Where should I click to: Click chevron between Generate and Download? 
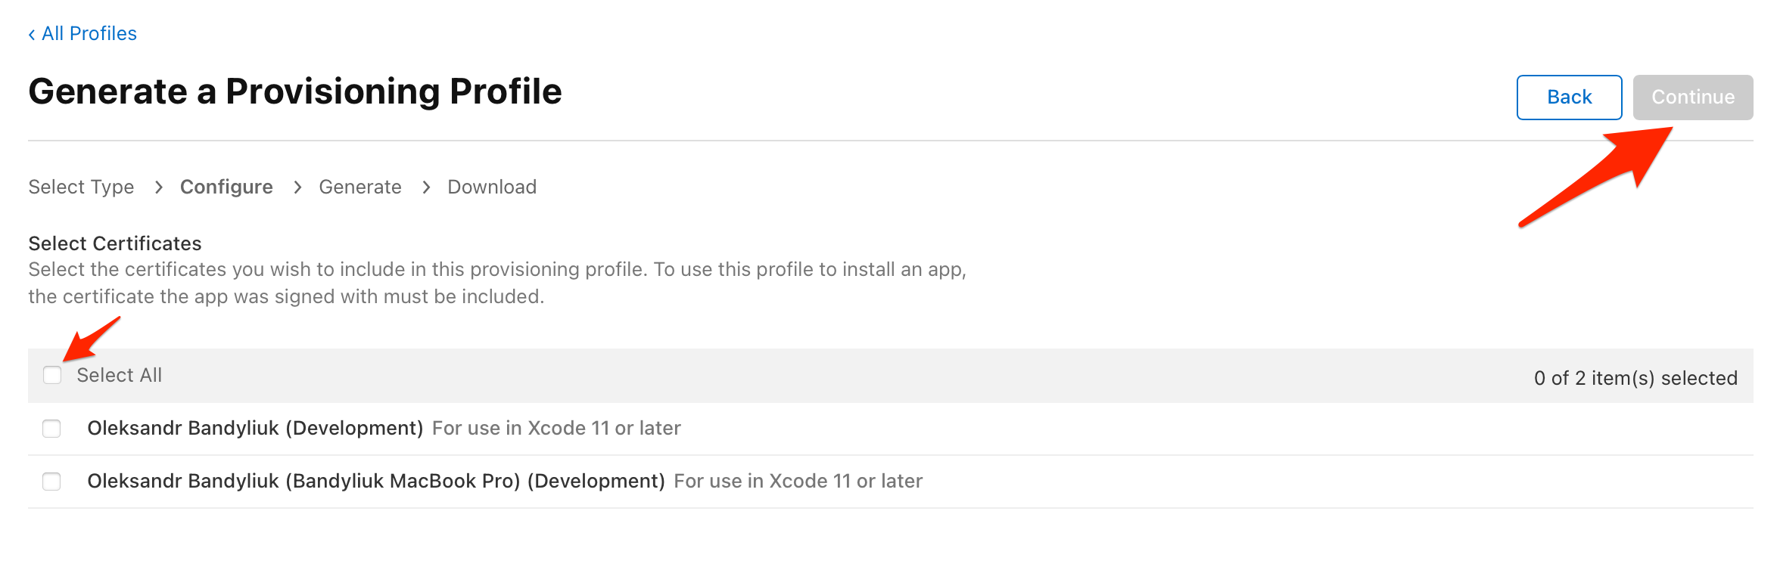[426, 187]
